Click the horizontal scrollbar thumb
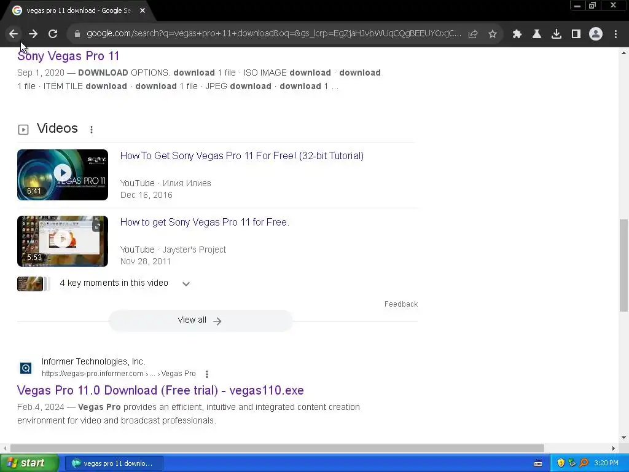 point(277,448)
